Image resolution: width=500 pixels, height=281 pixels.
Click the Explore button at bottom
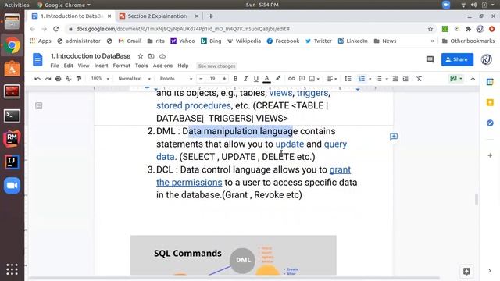pos(466,271)
